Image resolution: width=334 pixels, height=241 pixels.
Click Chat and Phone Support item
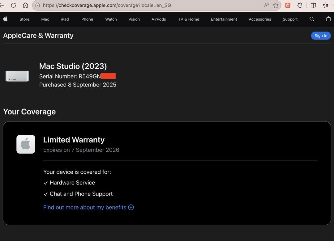78,194
